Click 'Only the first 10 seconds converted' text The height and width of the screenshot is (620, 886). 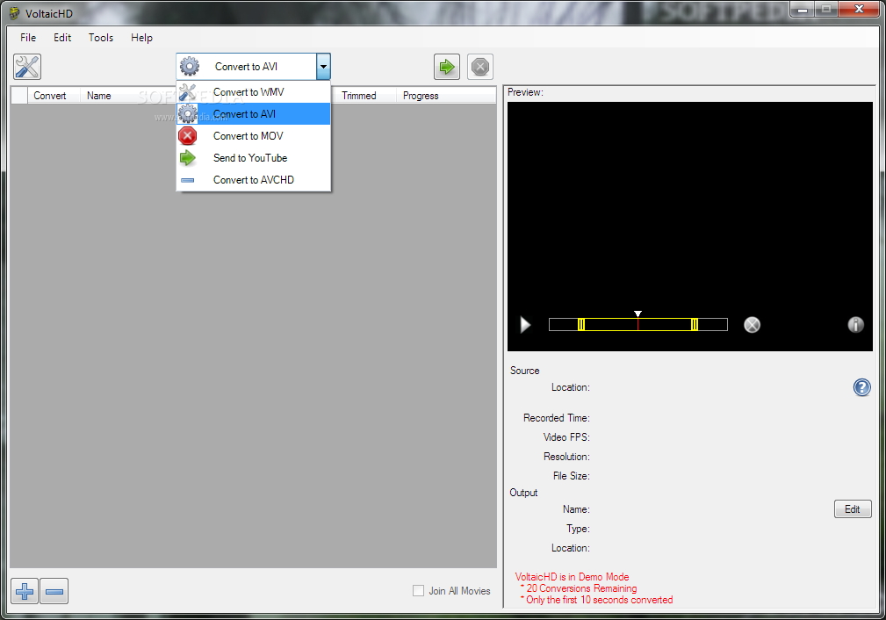[599, 600]
